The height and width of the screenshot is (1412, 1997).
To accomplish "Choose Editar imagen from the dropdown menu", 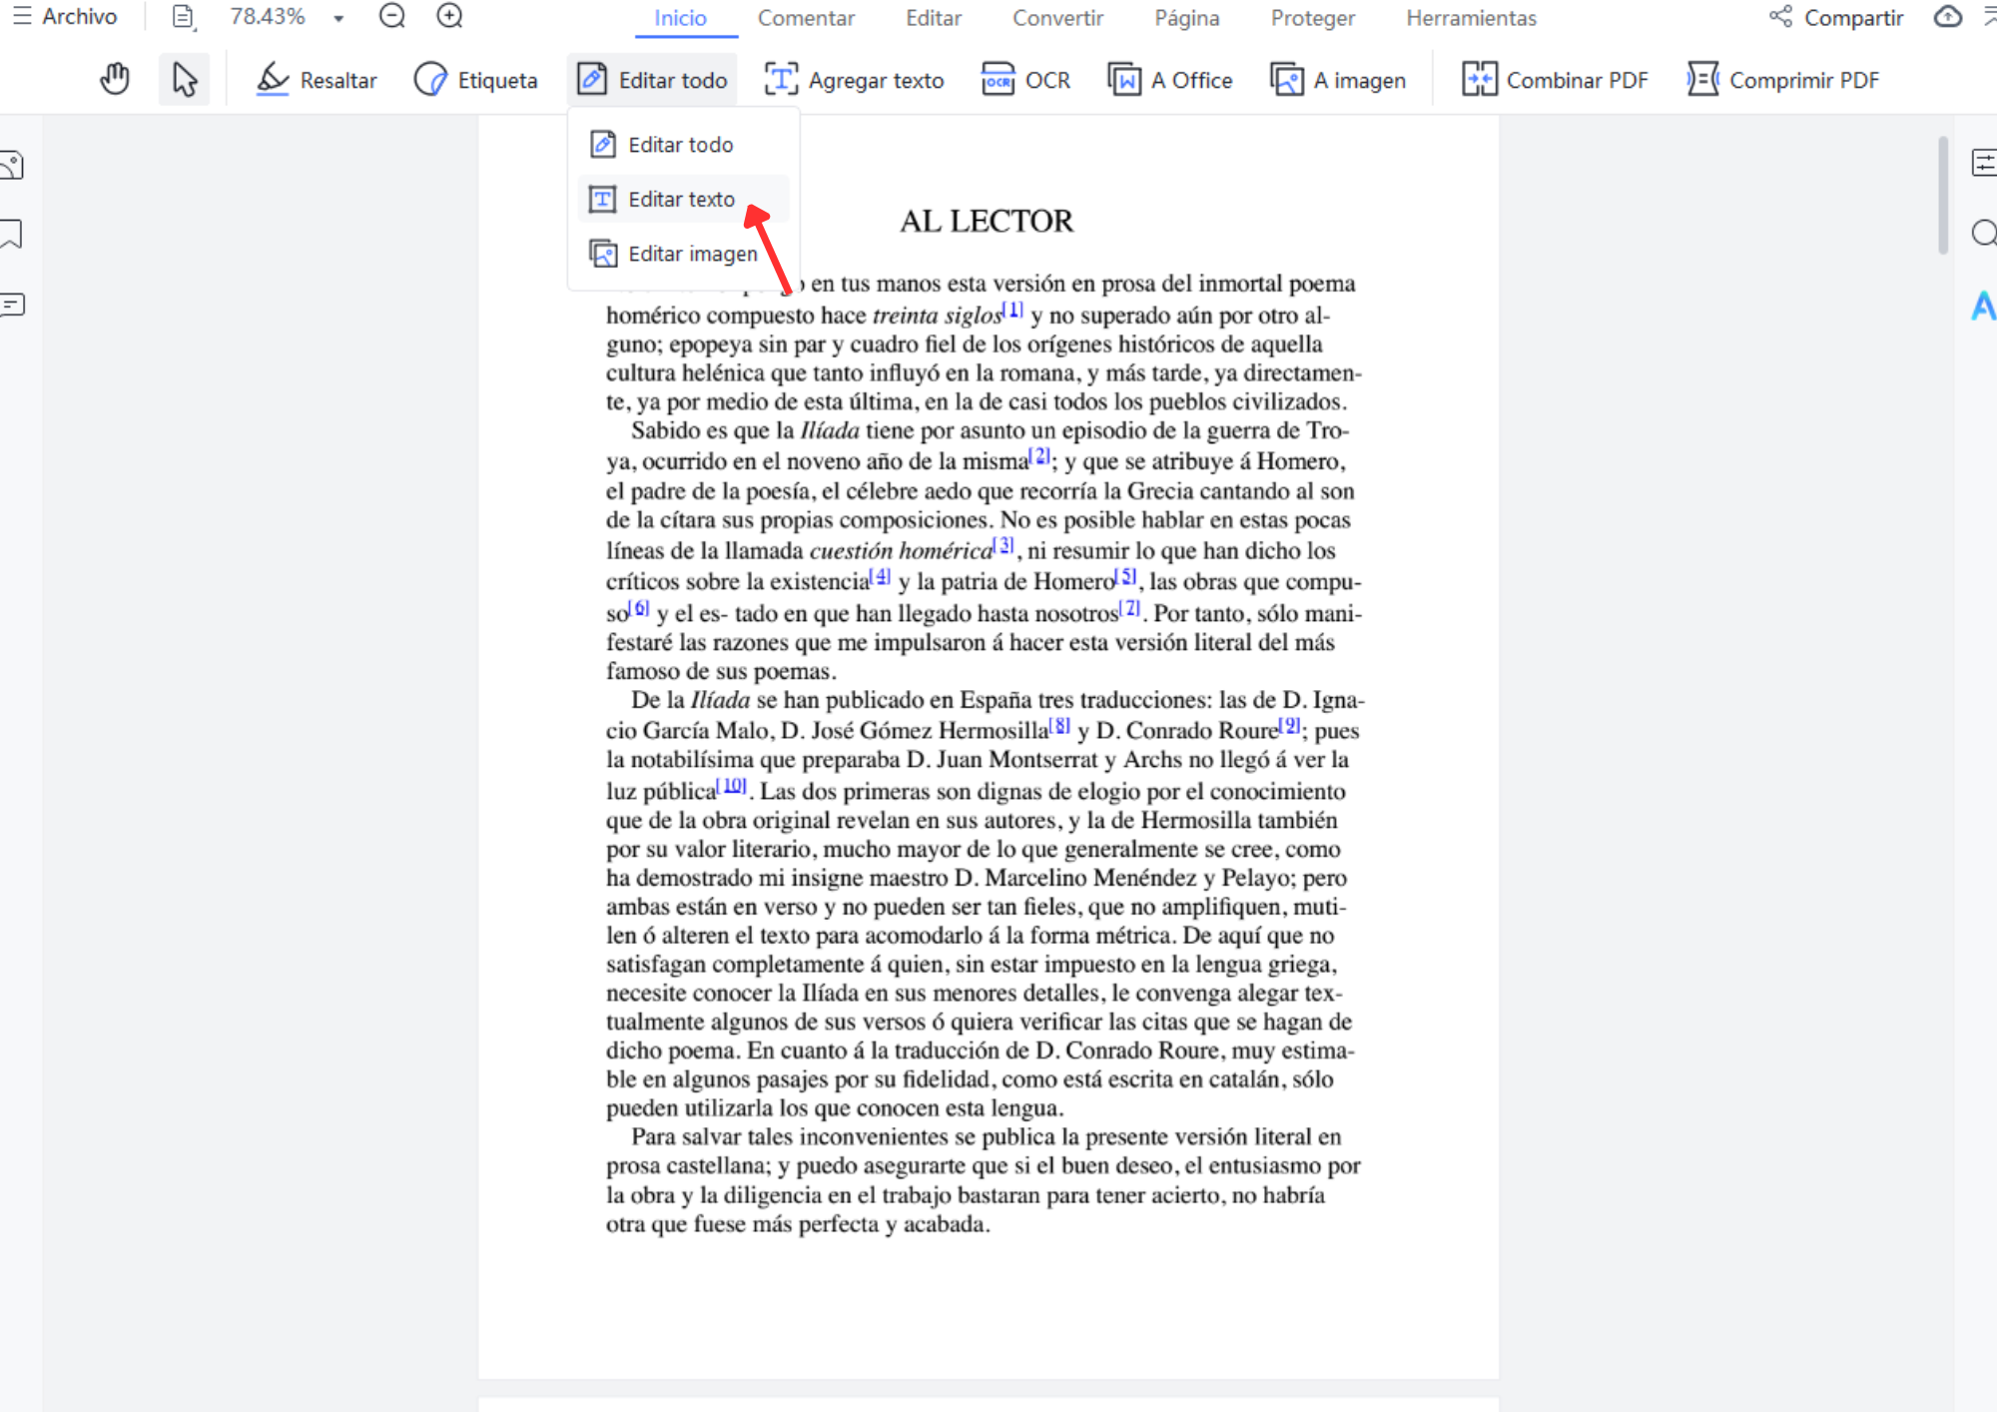I will (683, 254).
